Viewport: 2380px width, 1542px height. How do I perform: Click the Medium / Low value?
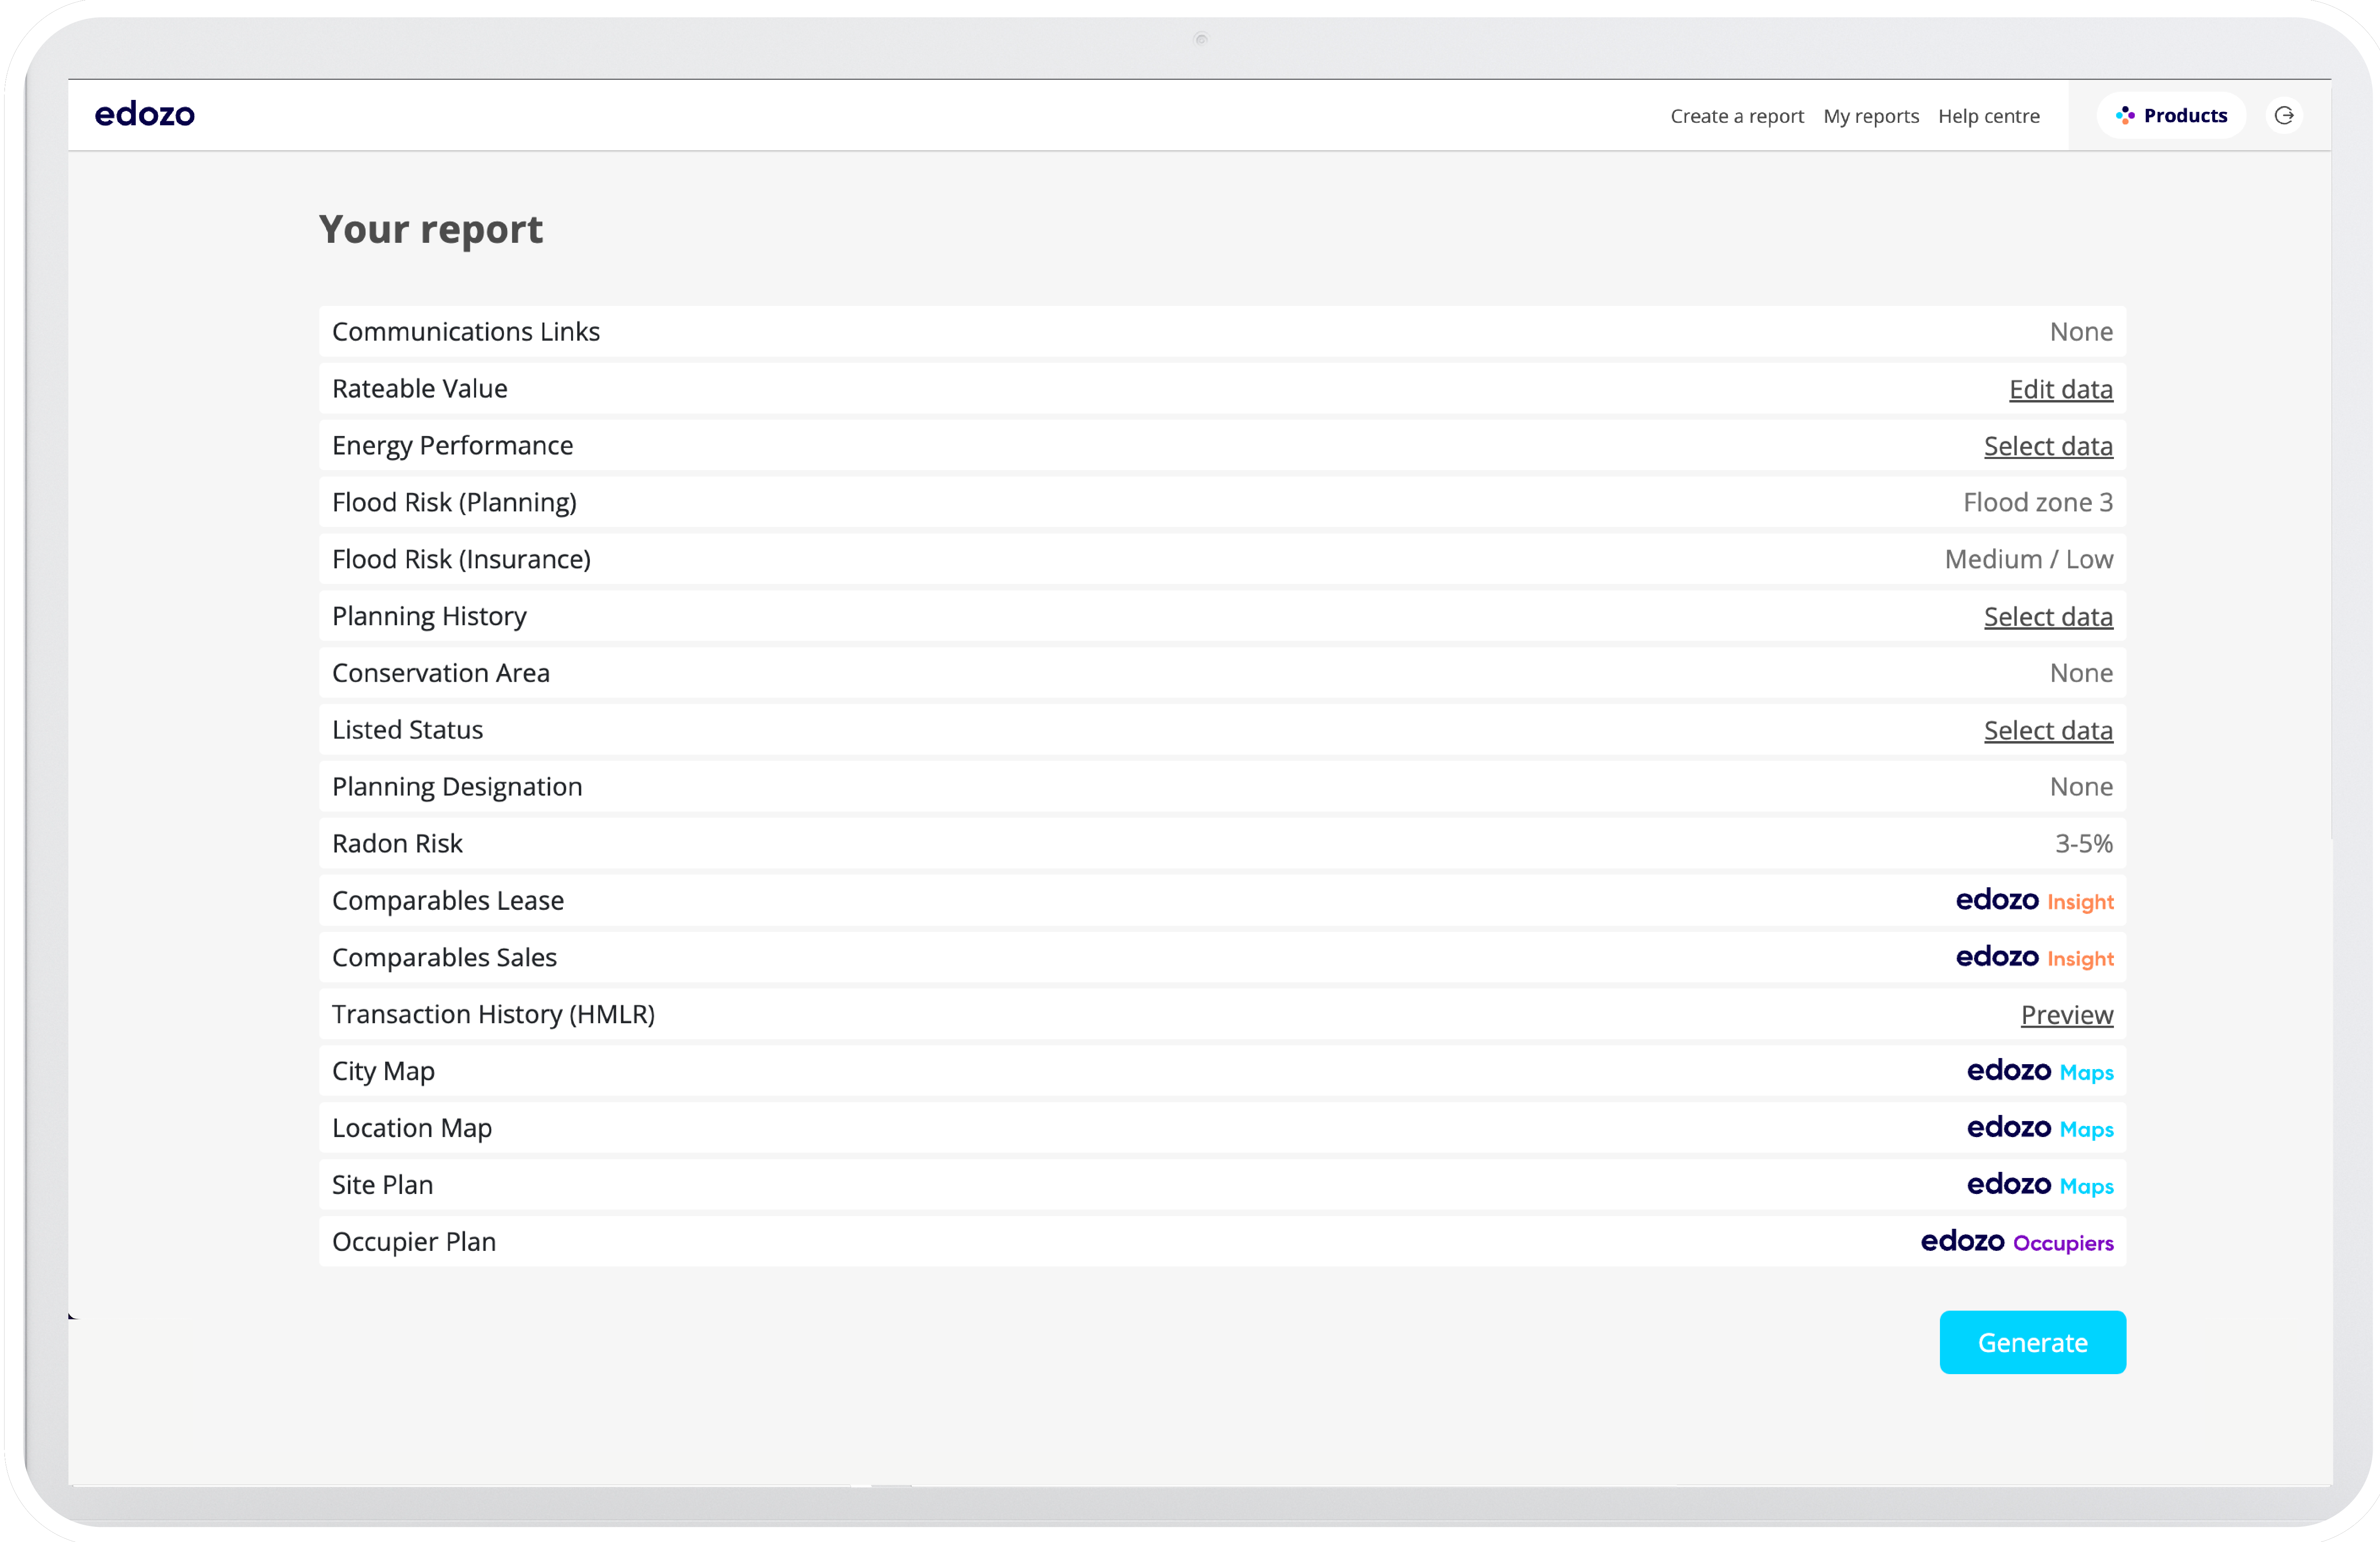[2029, 560]
